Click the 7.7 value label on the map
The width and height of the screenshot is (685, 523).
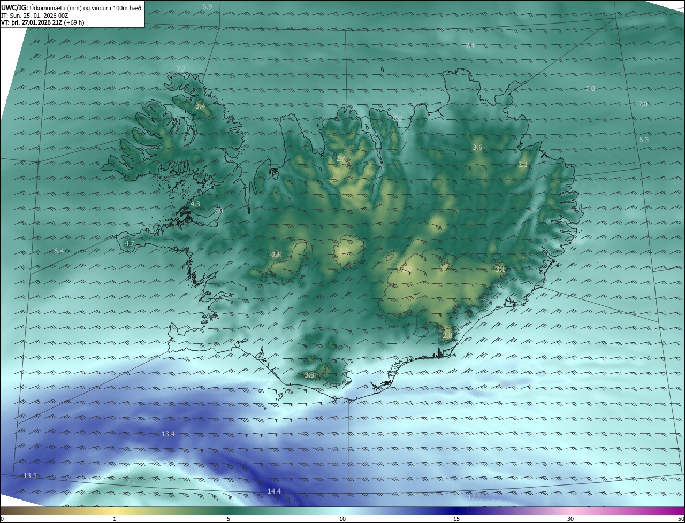click(181, 70)
